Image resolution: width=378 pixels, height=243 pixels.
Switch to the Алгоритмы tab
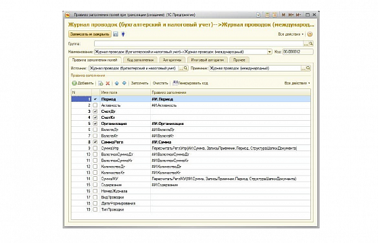[172, 60]
